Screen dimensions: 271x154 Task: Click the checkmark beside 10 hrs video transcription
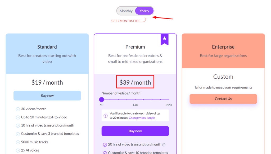17,125
